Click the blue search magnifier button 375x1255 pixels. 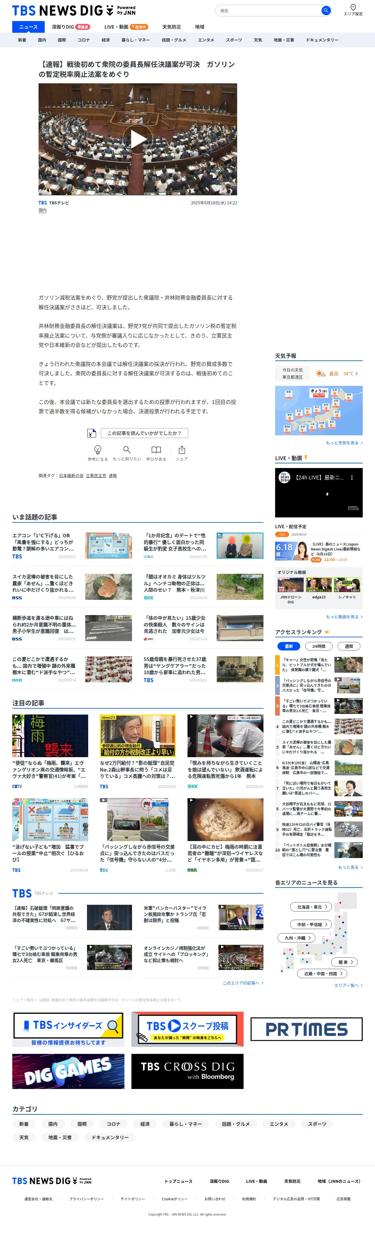click(326, 10)
